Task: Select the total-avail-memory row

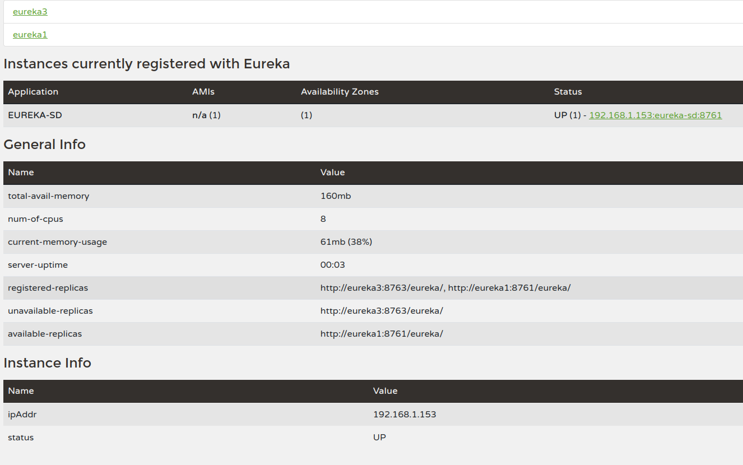Action: click(x=48, y=196)
